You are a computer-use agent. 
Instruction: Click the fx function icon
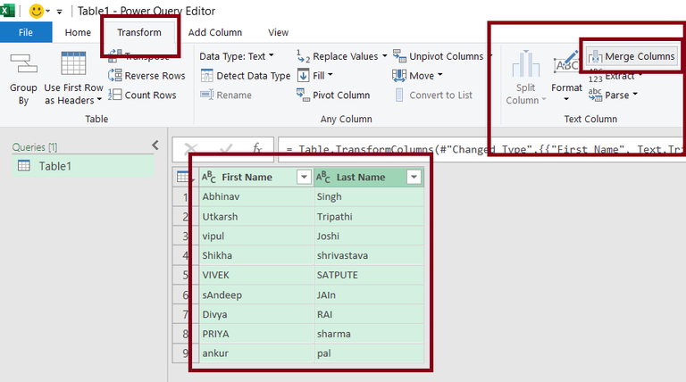pyautogui.click(x=257, y=148)
